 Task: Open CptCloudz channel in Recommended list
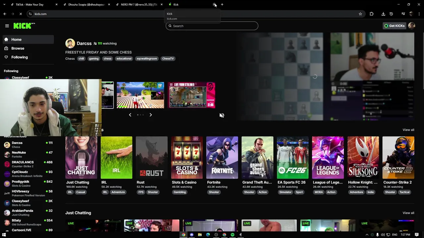pyautogui.click(x=28, y=174)
